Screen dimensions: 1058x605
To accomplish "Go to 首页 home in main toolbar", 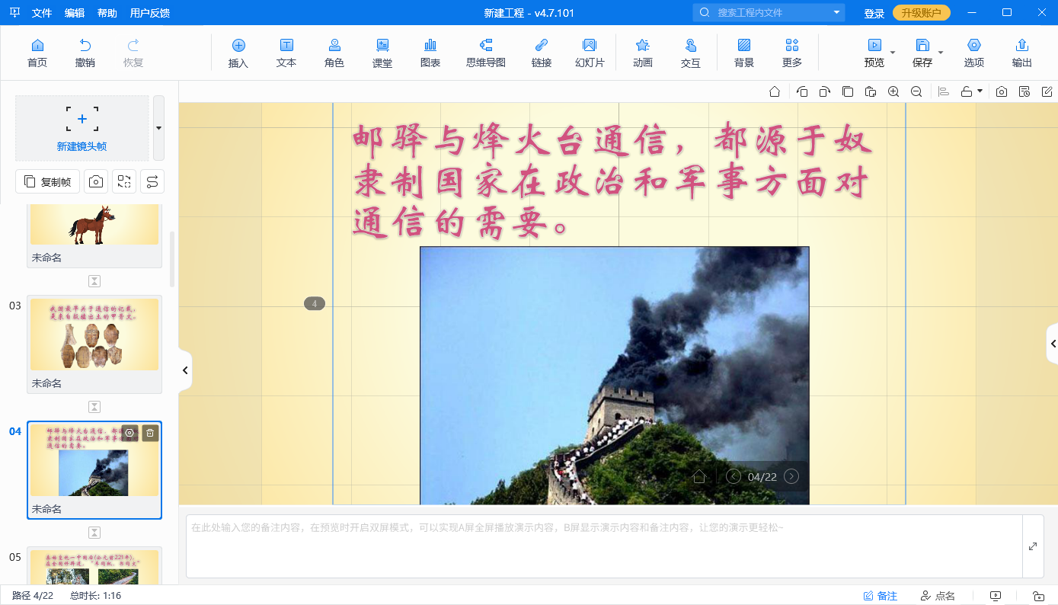I will 37,53.
